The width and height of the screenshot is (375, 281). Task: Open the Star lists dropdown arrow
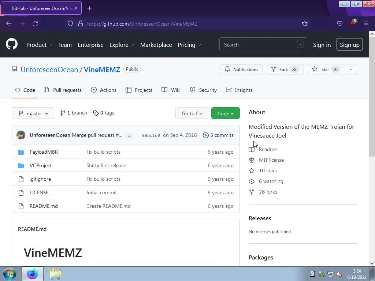coord(350,69)
